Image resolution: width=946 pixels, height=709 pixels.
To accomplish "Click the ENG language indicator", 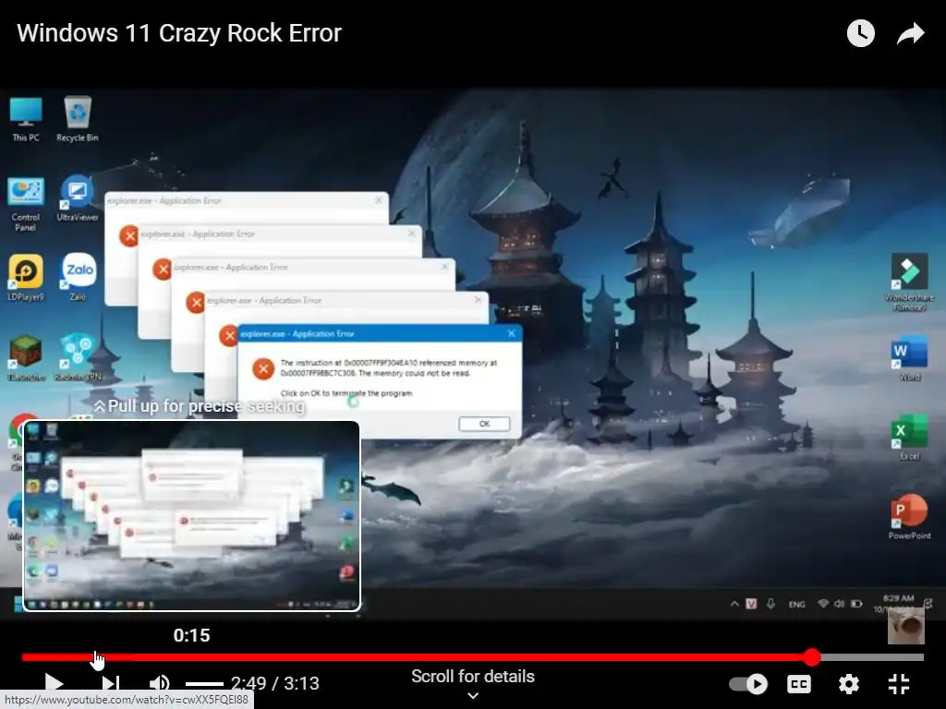I will [x=797, y=604].
